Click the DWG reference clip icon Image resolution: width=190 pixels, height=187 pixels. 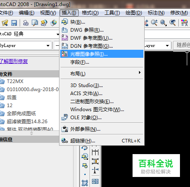pyautogui.click(x=65, y=30)
